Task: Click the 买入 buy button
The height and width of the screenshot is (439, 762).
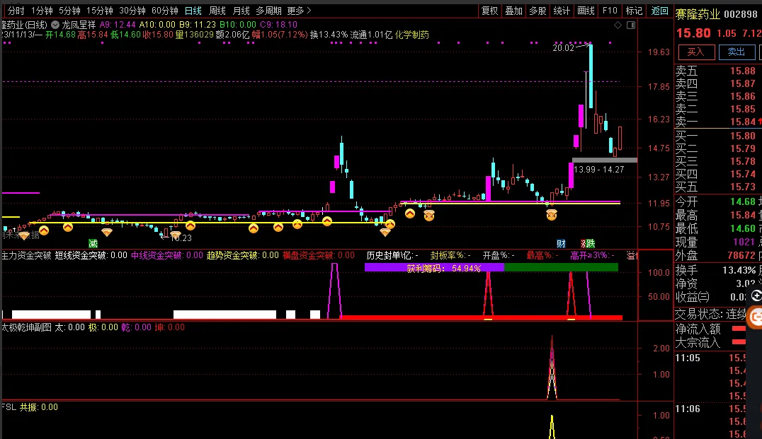Action: click(x=696, y=52)
